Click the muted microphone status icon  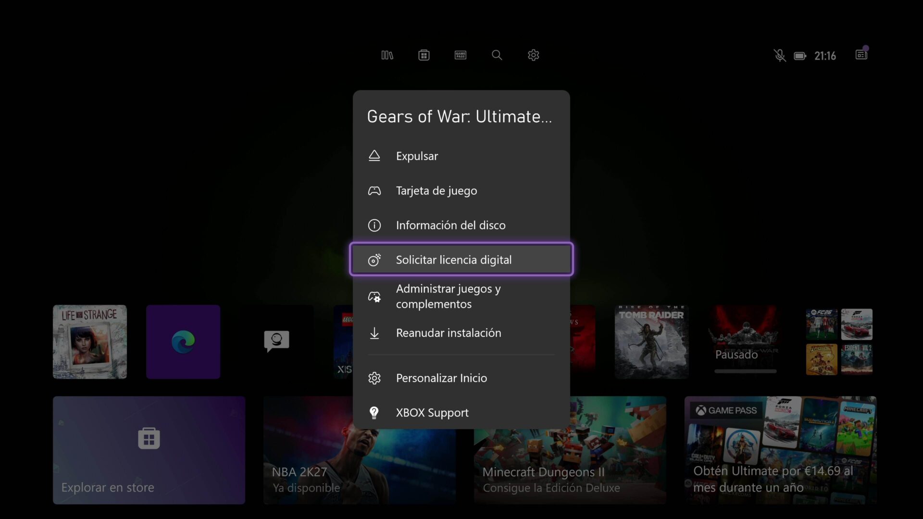[x=780, y=56]
